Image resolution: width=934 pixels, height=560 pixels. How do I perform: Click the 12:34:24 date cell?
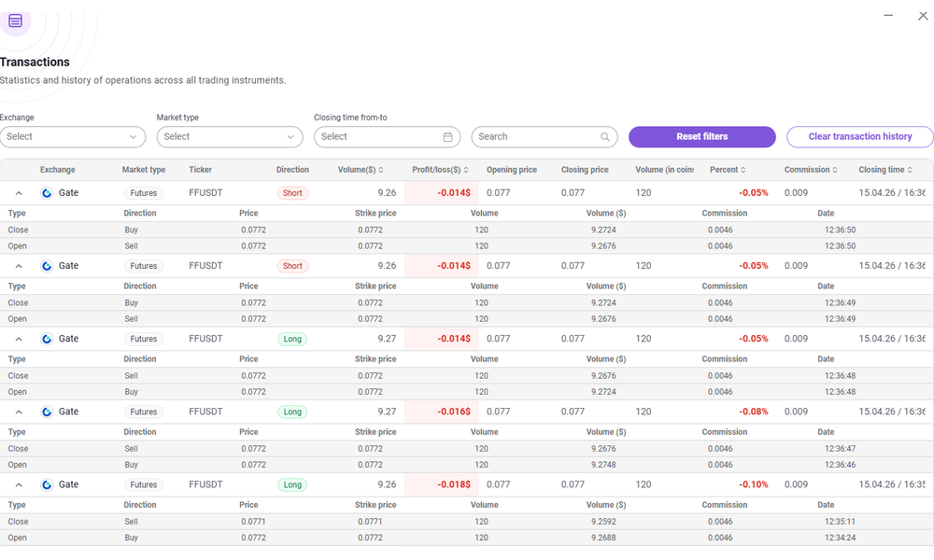pos(840,538)
